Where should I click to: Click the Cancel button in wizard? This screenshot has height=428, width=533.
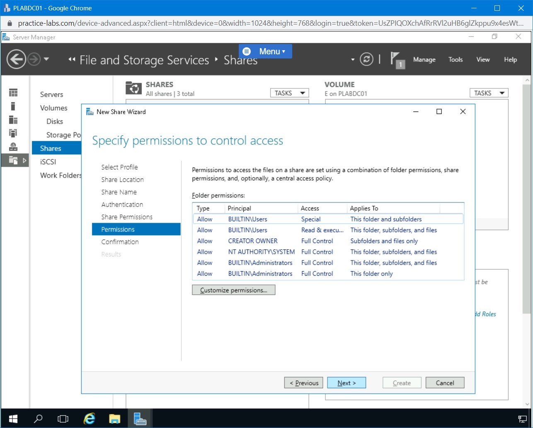pyautogui.click(x=445, y=383)
